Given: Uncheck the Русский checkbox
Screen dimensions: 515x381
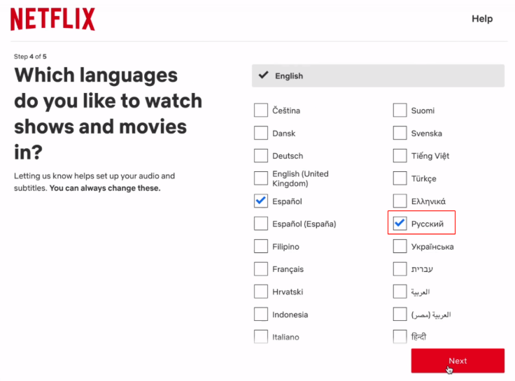Looking at the screenshot, I should (400, 224).
